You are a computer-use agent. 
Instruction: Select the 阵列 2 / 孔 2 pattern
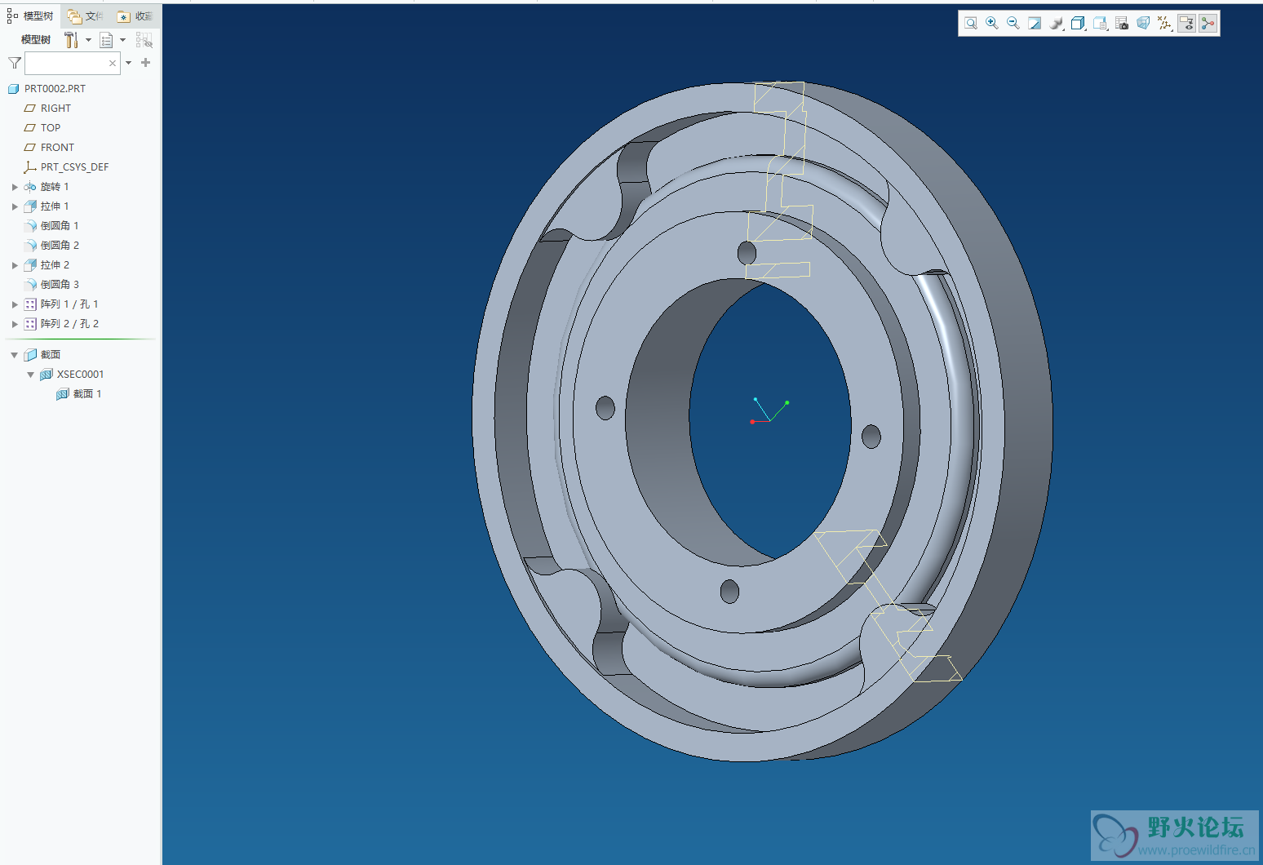[69, 324]
